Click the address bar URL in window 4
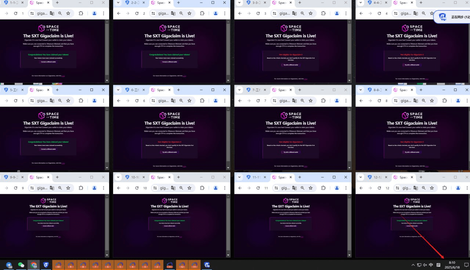 click(406, 13)
